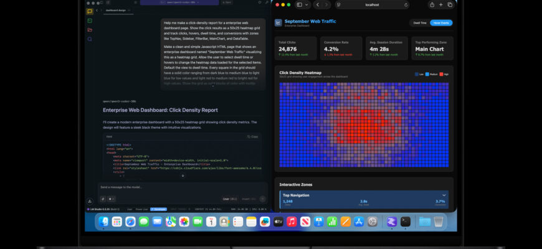The image size is (542, 249).
Task: Switch heatmap to Dwell Time
Action: pyautogui.click(x=419, y=23)
